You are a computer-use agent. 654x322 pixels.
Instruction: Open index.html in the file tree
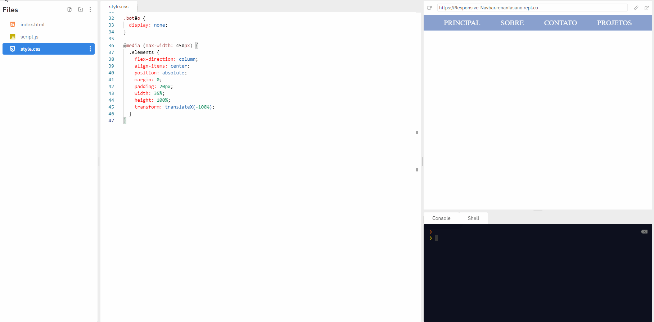(49, 24)
